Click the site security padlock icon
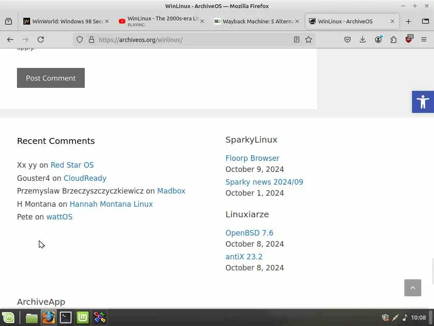This screenshot has height=326, width=434. point(92,39)
